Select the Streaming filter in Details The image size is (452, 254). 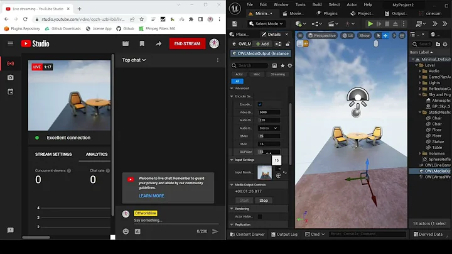[x=277, y=74]
